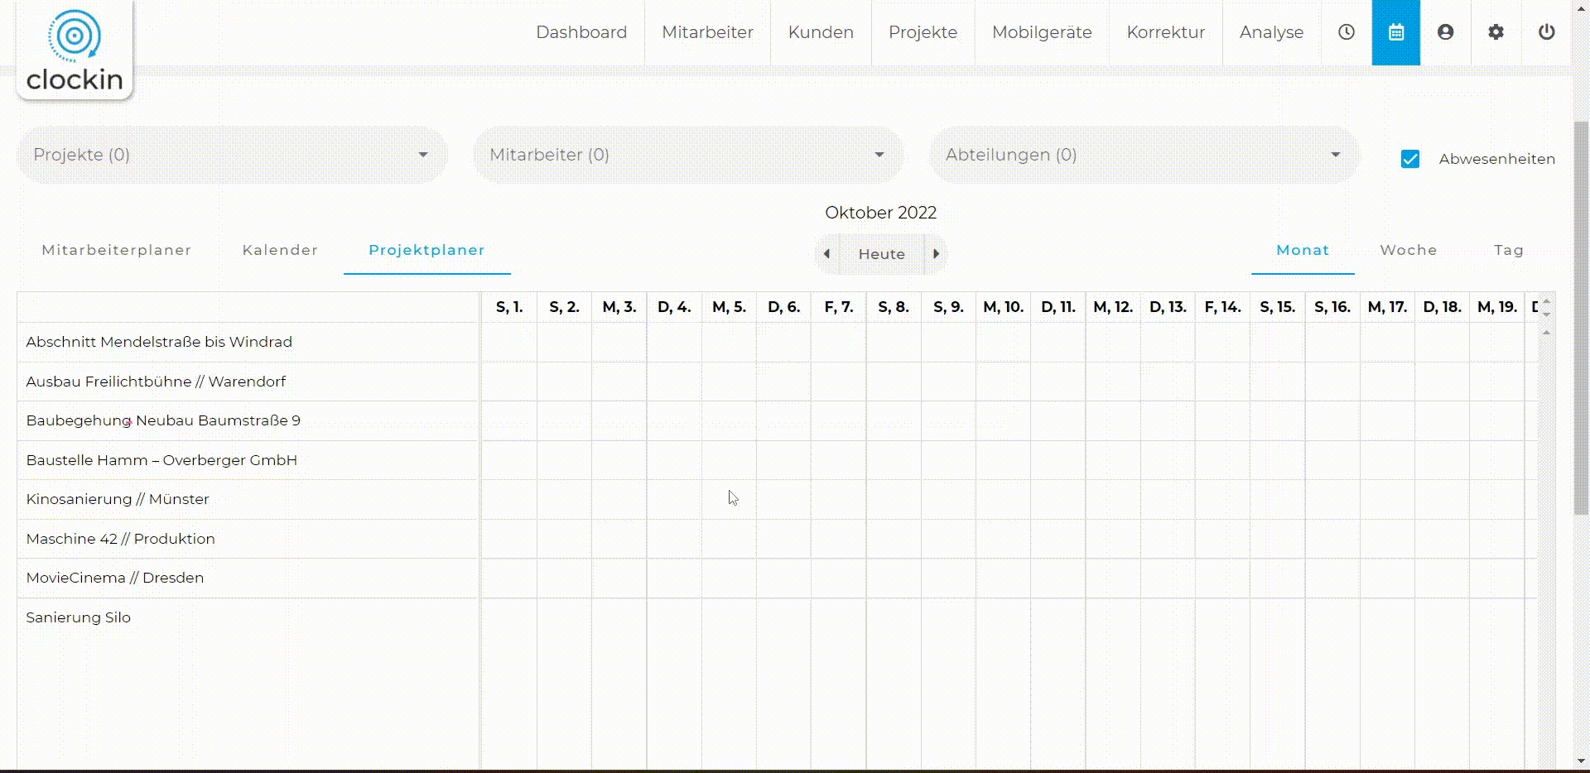Open the Projekte (0) dropdown
The width and height of the screenshot is (1590, 773).
coord(233,155)
